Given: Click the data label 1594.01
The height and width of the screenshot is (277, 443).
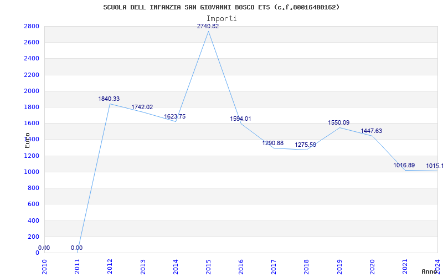Looking at the screenshot, I should click(240, 119).
